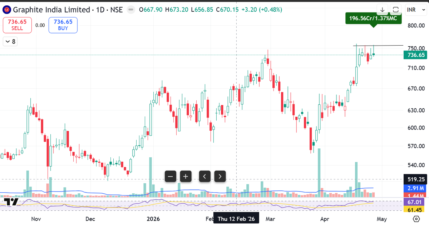Click the 1.44 M volume label
The height and width of the screenshot is (225, 429).
416,195
